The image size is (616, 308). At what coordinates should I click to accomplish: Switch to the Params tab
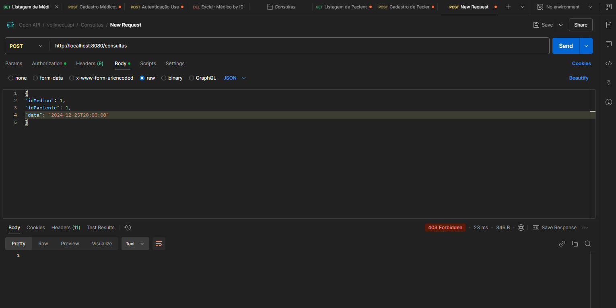(x=14, y=64)
